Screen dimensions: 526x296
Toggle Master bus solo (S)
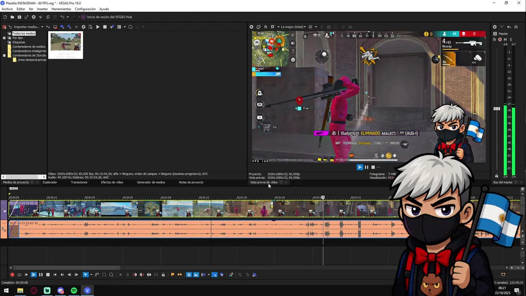click(511, 39)
